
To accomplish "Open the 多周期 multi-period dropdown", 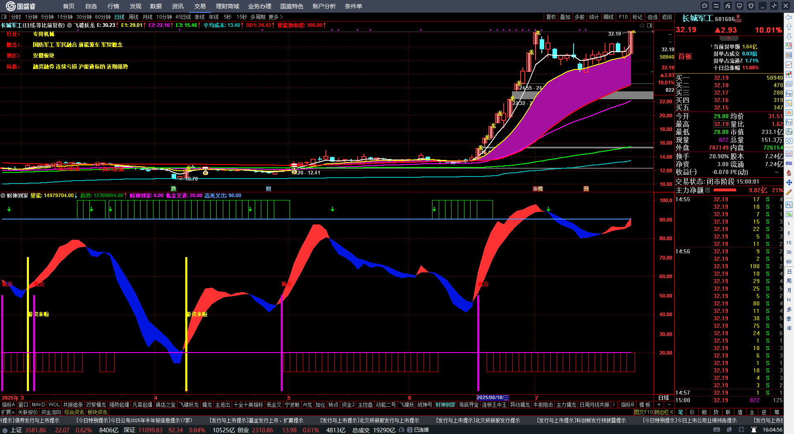I will [258, 17].
